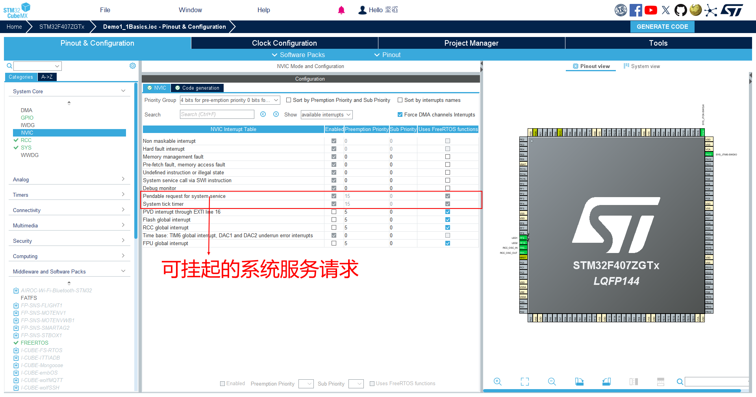
Task: Click the categories search magnifier icon
Action: point(9,66)
